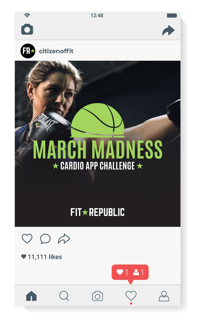This screenshot has height=321, width=199.
Task: View the 11,111 likes list
Action: tap(42, 257)
